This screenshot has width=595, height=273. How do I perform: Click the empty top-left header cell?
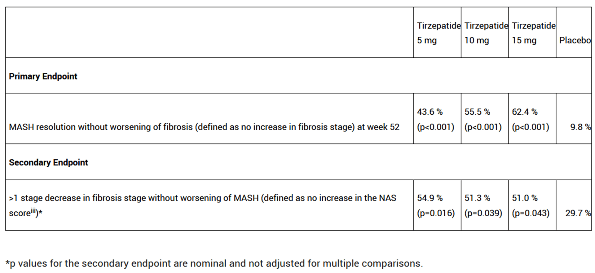209,33
